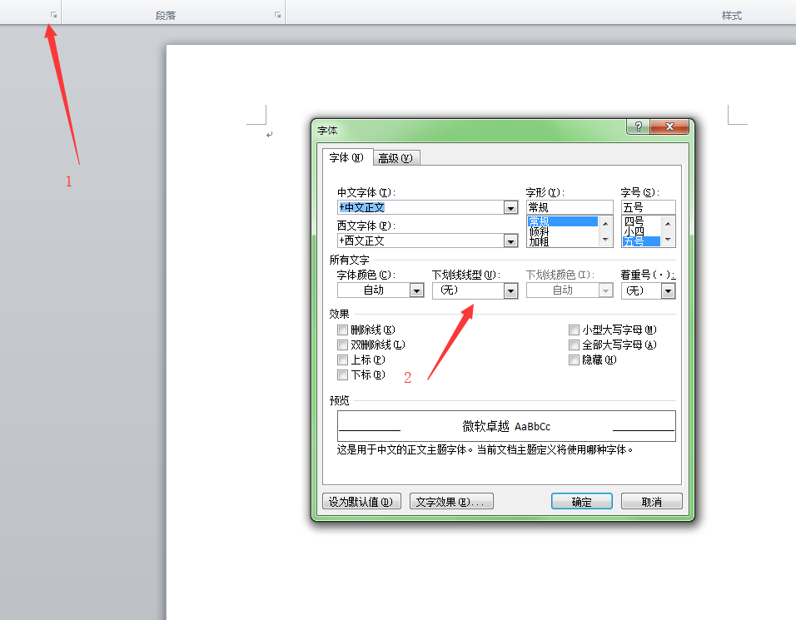Click the 取消 cancel button
The height and width of the screenshot is (620, 796).
(651, 500)
